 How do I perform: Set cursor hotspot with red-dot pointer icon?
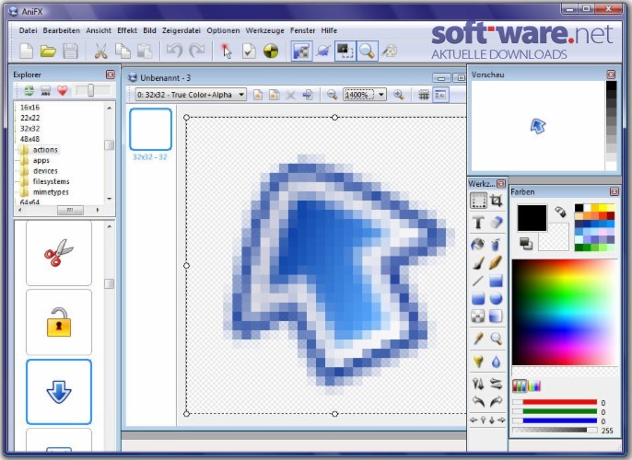pos(227,52)
